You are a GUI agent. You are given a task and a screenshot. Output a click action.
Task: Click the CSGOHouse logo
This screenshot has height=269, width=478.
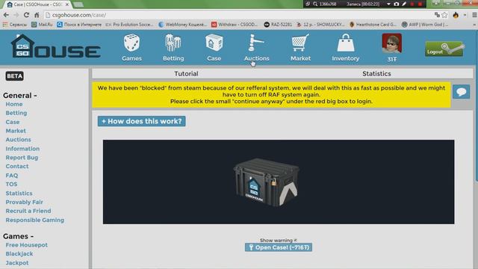(x=55, y=46)
